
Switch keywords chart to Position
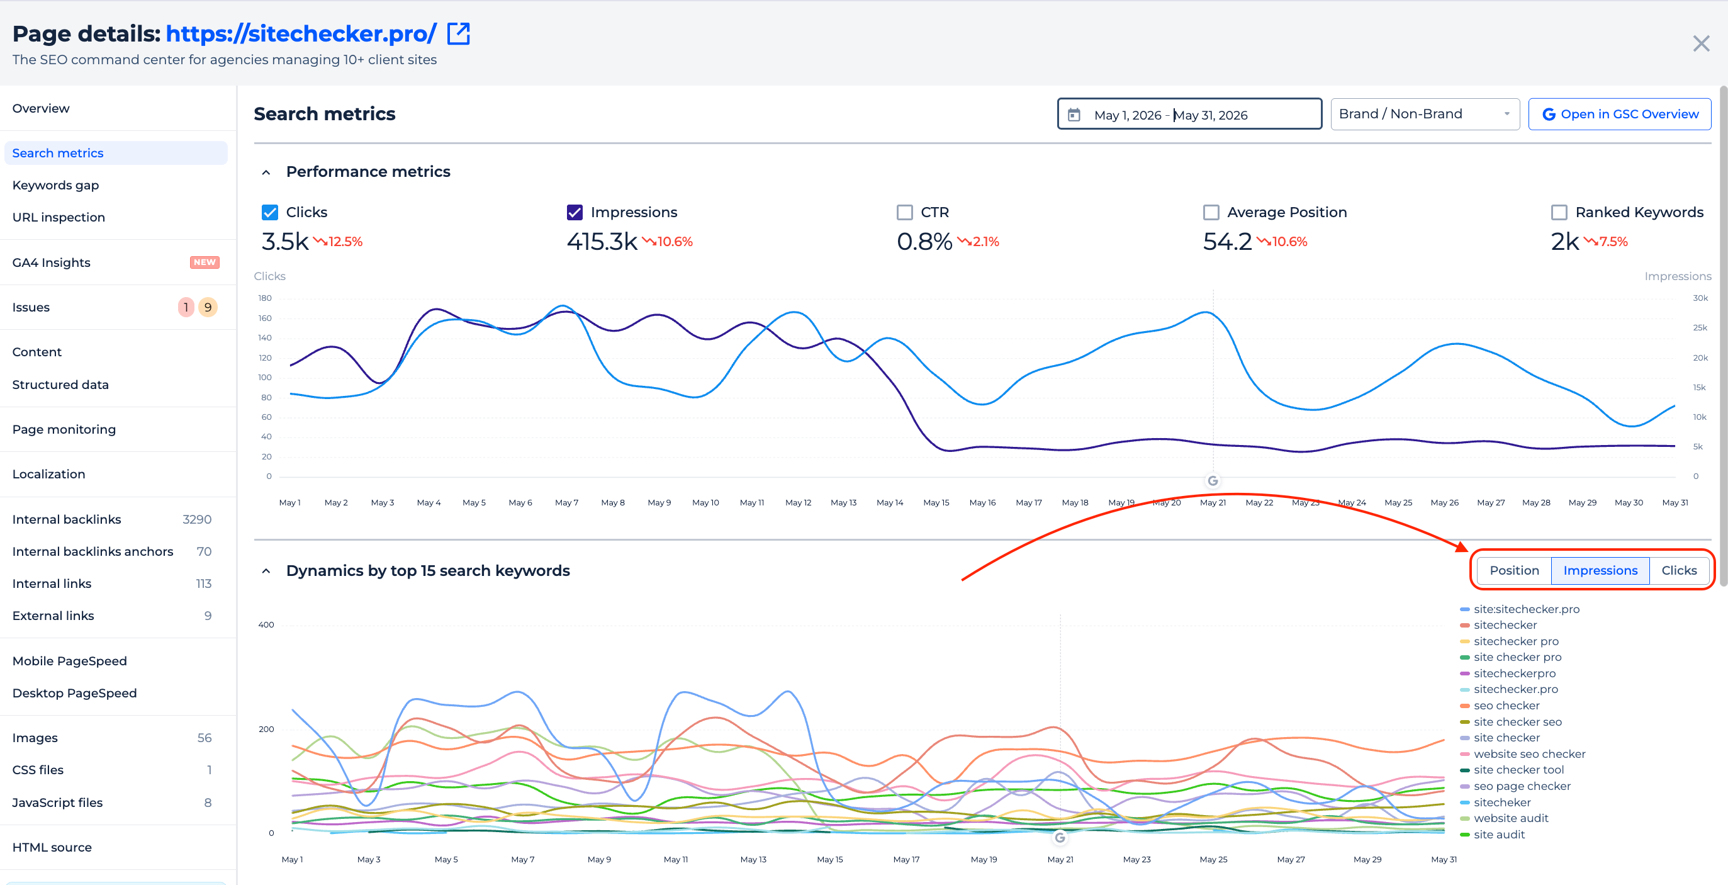pyautogui.click(x=1513, y=571)
